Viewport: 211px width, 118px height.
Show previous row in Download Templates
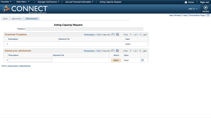point(131,34)
